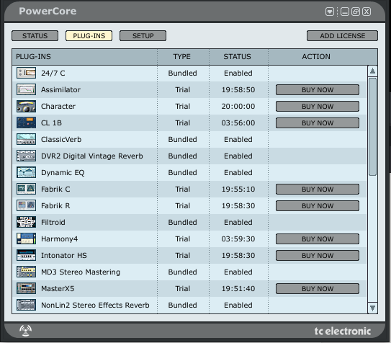This screenshot has height=343, width=391.
Task: Click the PLUG-INS column header
Action: coord(84,57)
